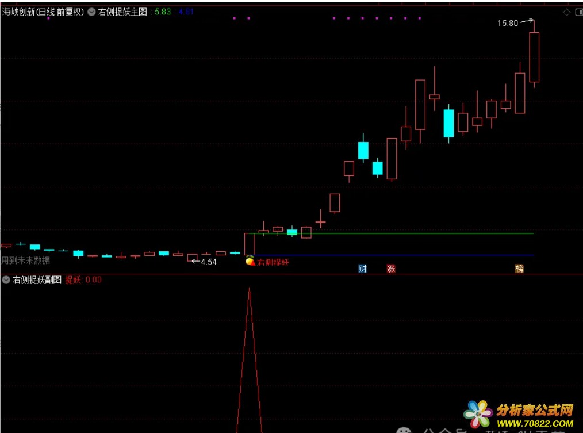Click the 用到未来数据 warning text
Screen dimensions: 583x433
[x=26, y=260]
